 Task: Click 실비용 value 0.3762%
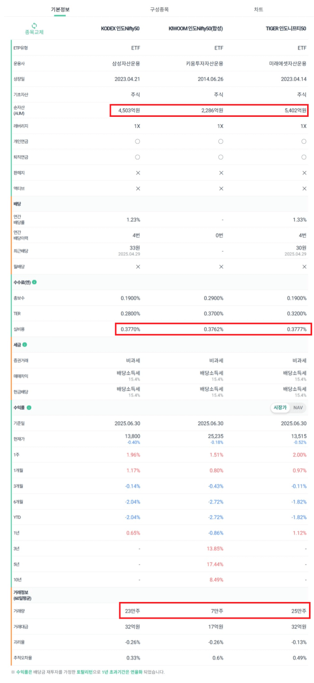[x=214, y=329]
